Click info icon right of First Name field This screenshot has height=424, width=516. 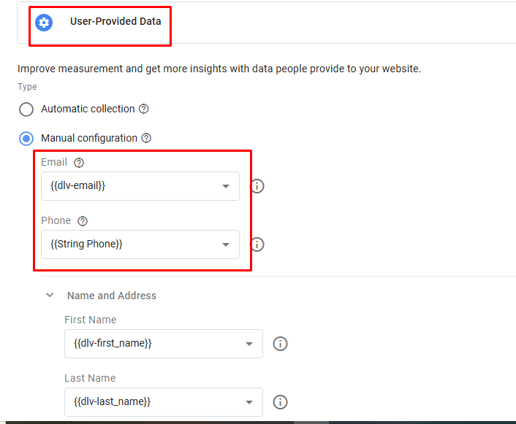pos(281,344)
